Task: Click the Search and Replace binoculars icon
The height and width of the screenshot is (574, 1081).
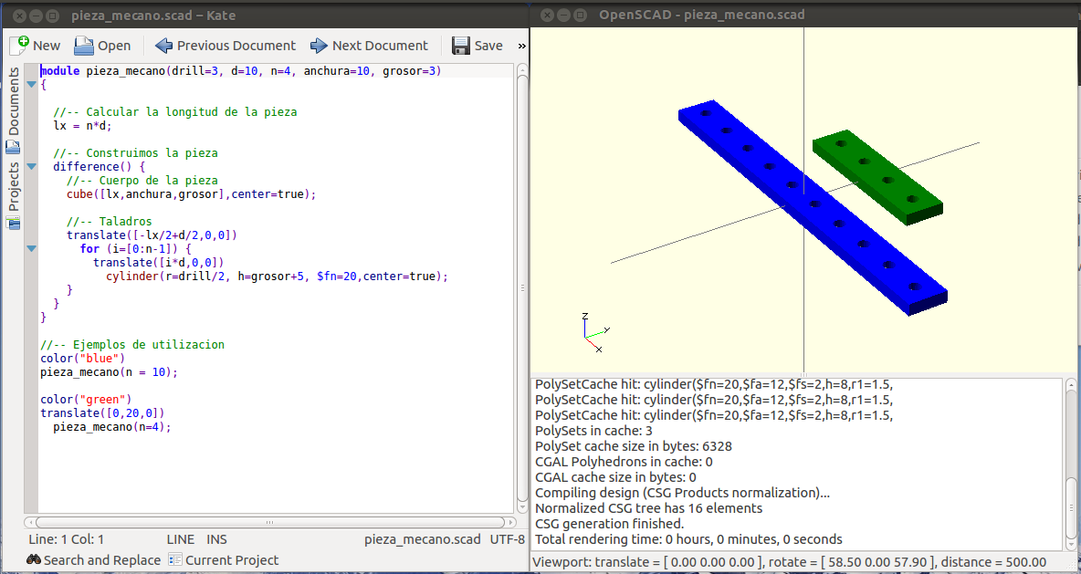Action: 34,559
